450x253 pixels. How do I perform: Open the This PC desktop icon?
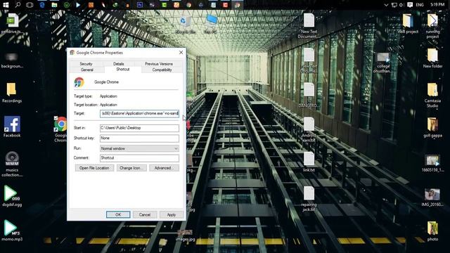(x=211, y=24)
